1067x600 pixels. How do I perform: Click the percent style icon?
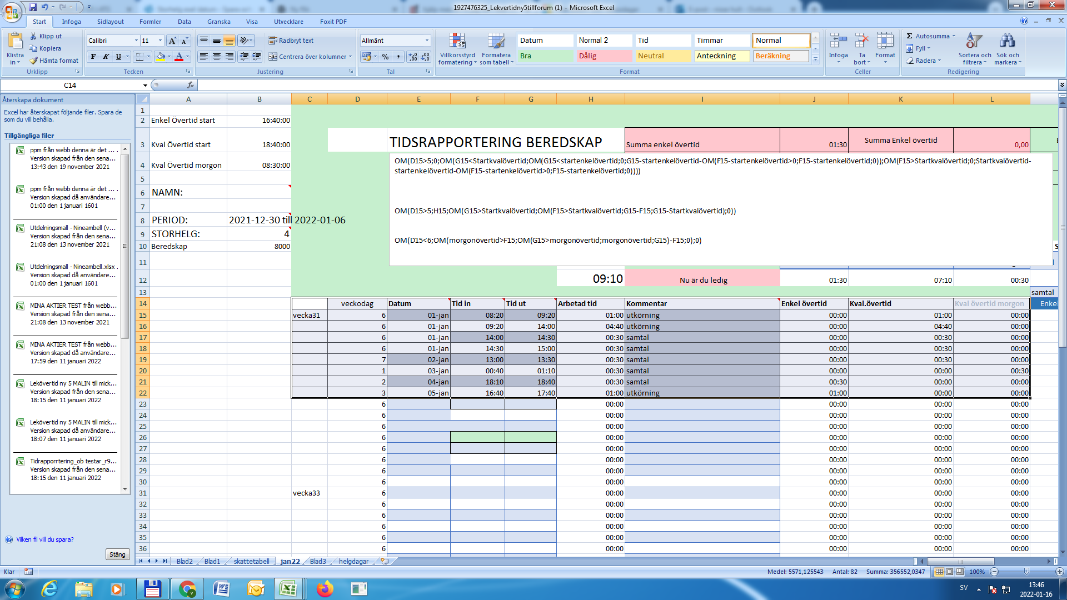pyautogui.click(x=385, y=57)
